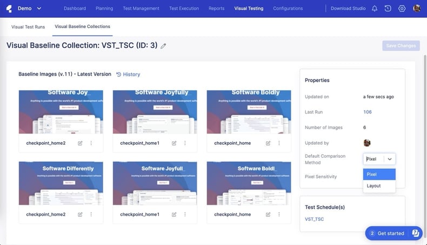This screenshot has width=427, height=245.
Task: Click the Katalon logo icon
Action: point(9,9)
